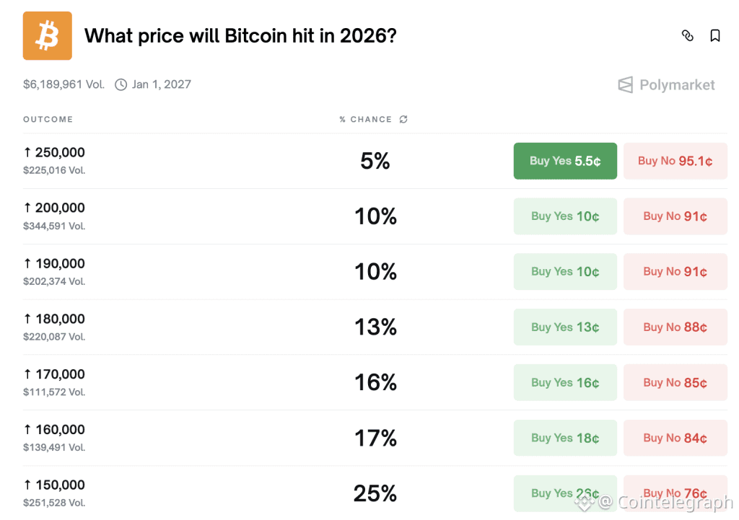
Task: Click the up arrow beside 150,000
Action: (27, 485)
